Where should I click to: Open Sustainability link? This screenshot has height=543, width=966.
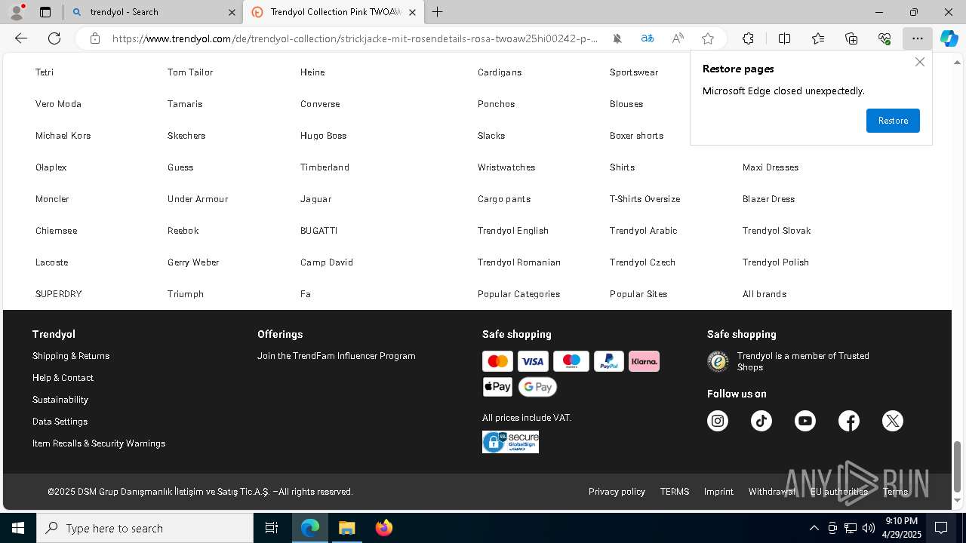pos(60,400)
